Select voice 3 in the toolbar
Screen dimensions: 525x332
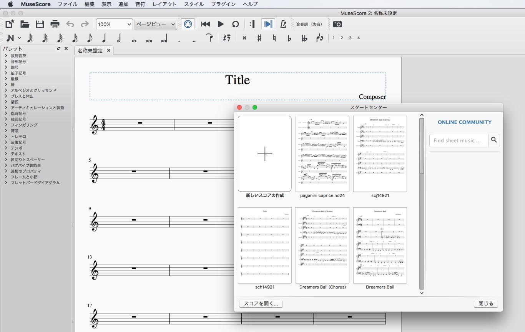pos(350,38)
